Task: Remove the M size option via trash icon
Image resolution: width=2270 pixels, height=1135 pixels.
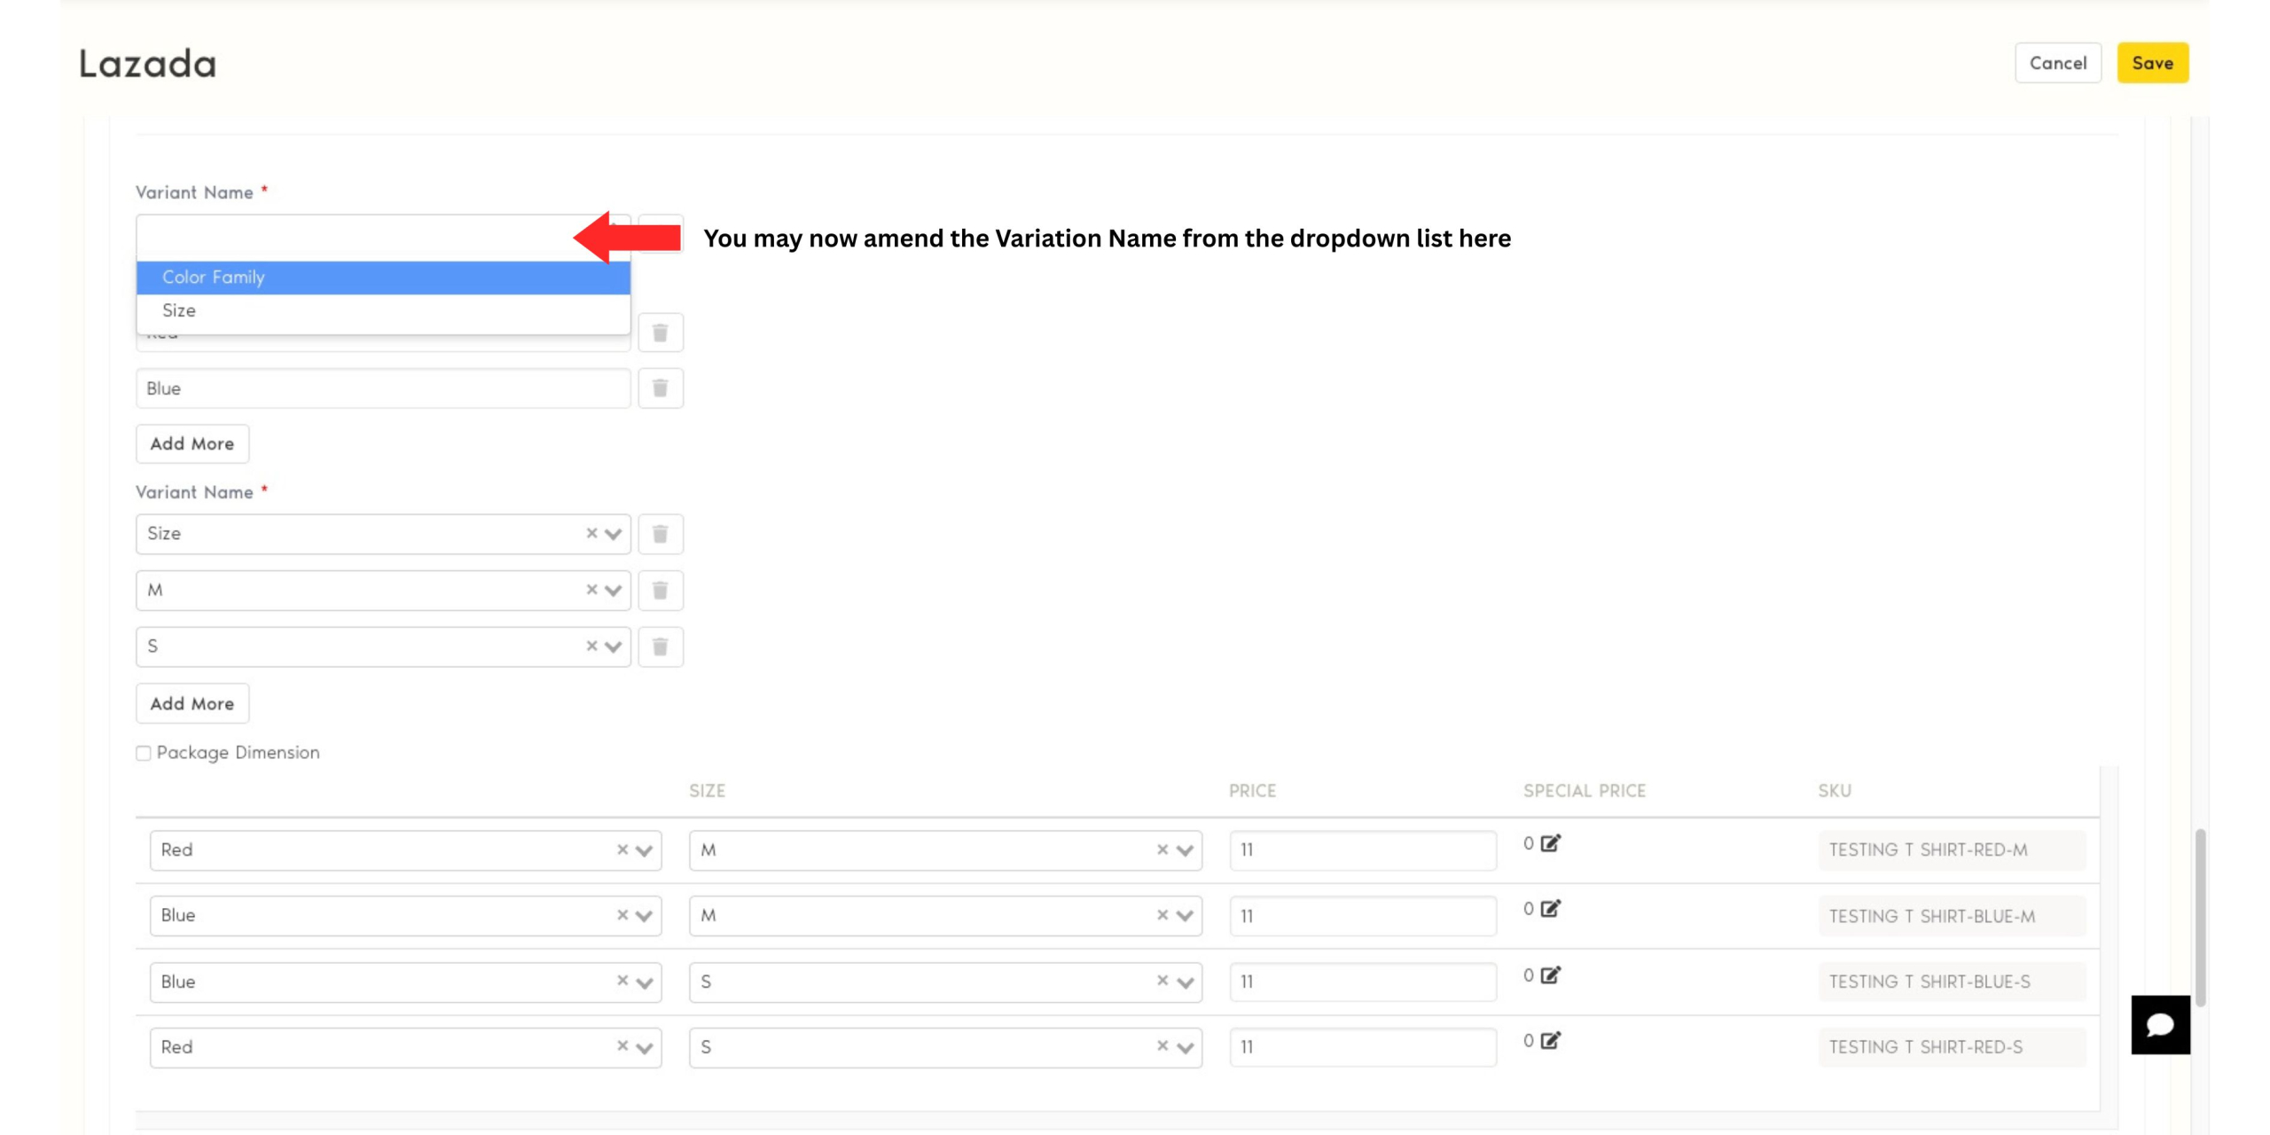Action: click(x=660, y=591)
